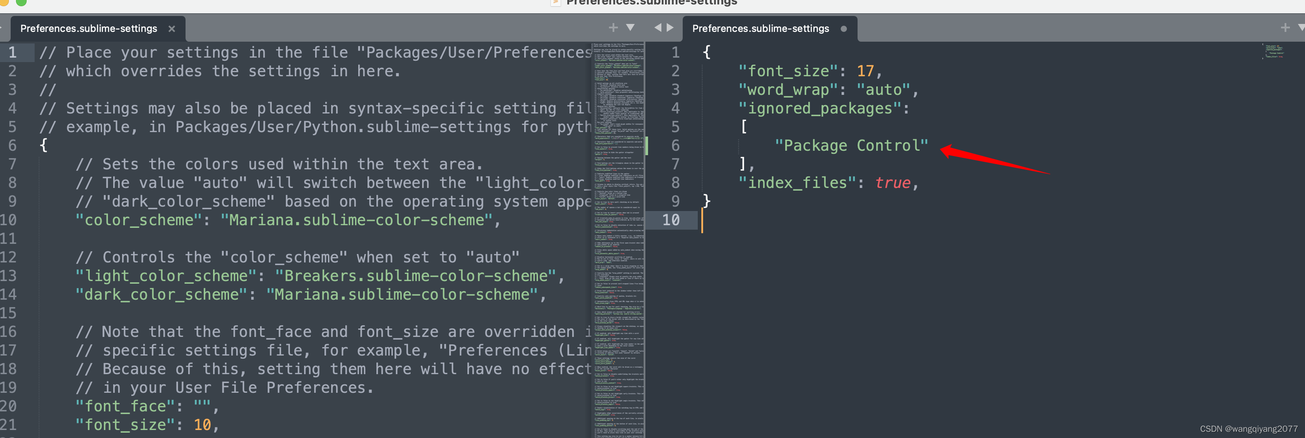
Task: Click the unsaved-changes dot on the right tab
Action: pos(844,29)
